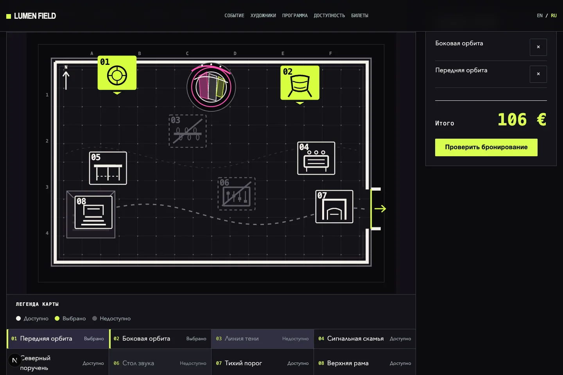Click the green exit arrow on map
This screenshot has height=375, width=563.
point(380,209)
